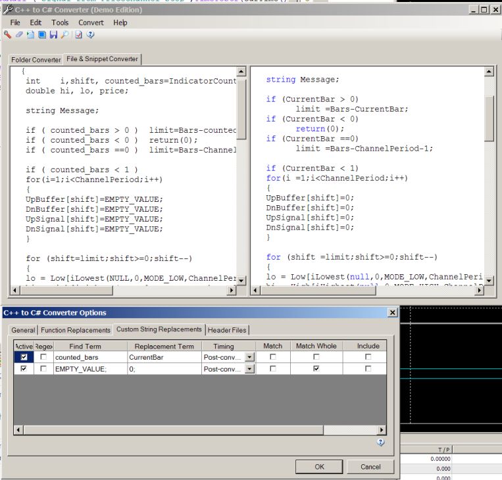
Task: Open Timing dropdown for the counted_bars row
Action: pyautogui.click(x=249, y=357)
